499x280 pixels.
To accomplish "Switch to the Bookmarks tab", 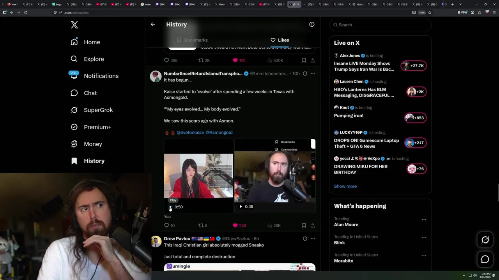I will 192,40.
